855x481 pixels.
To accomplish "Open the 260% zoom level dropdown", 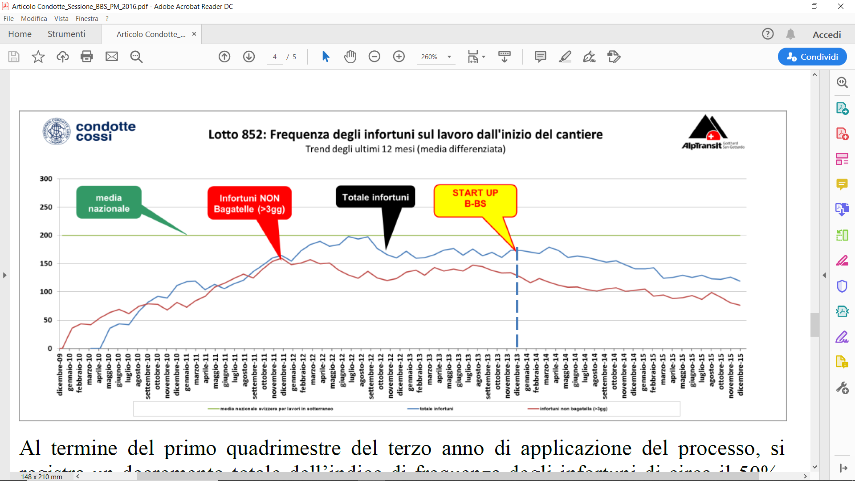I will click(449, 57).
